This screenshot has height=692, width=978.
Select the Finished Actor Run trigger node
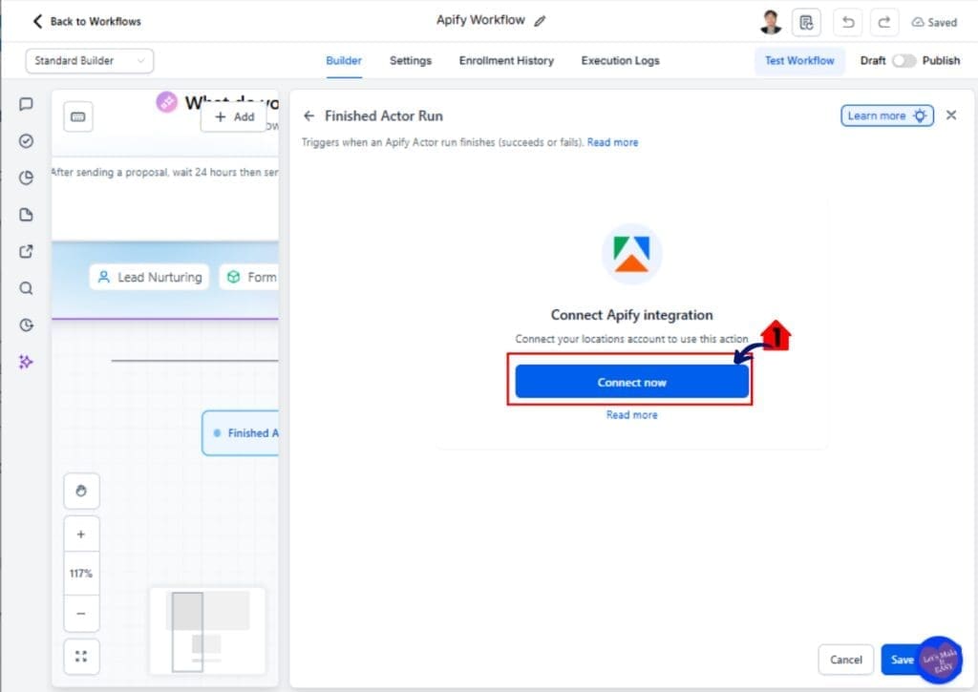tap(241, 432)
